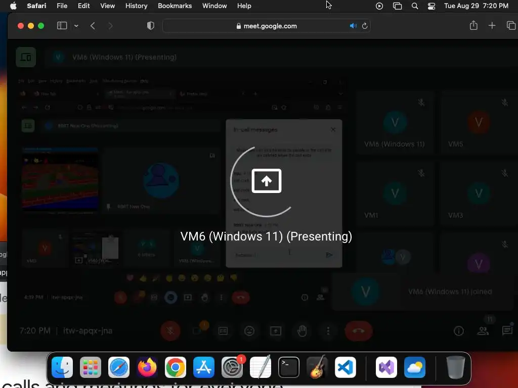Reload the page in Safari
The height and width of the screenshot is (388, 518).
(x=365, y=26)
